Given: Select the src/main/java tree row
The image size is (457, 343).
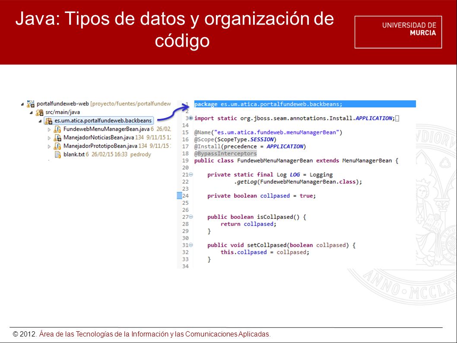Looking at the screenshot, I should point(63,112).
